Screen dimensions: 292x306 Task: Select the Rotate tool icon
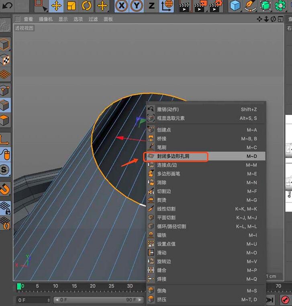pyautogui.click(x=86, y=6)
